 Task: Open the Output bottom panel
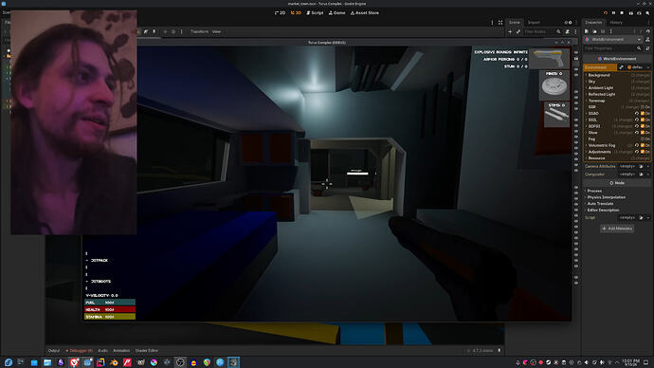pyautogui.click(x=54, y=351)
